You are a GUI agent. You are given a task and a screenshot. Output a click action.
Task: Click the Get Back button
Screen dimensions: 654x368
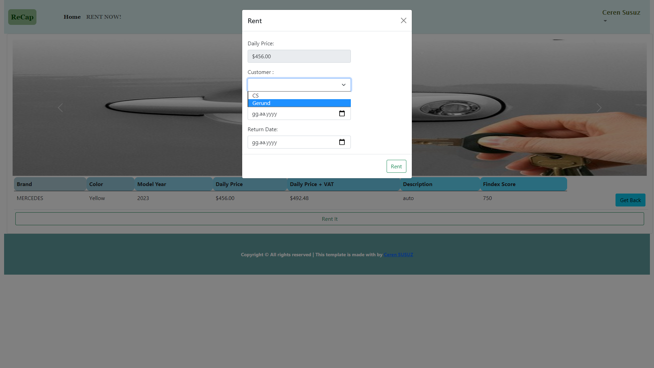[630, 200]
